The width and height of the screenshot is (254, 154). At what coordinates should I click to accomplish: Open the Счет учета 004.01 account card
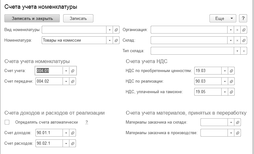click(73, 71)
